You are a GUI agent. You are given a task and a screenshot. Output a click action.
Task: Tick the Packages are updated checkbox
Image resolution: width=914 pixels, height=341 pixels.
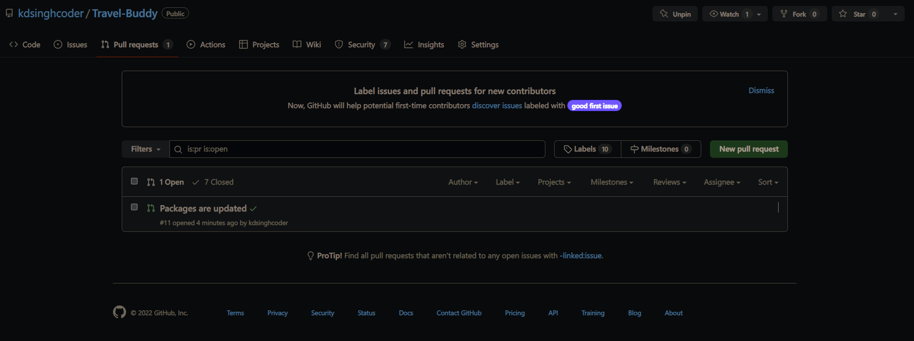tap(134, 207)
